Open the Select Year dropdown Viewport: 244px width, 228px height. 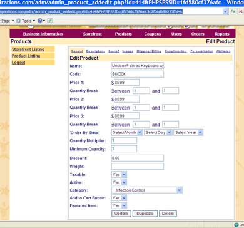[x=188, y=133]
